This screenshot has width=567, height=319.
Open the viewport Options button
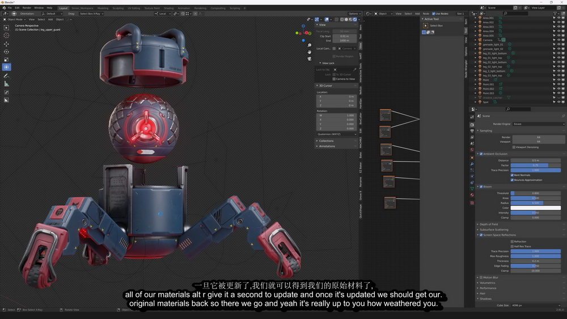[x=354, y=14]
